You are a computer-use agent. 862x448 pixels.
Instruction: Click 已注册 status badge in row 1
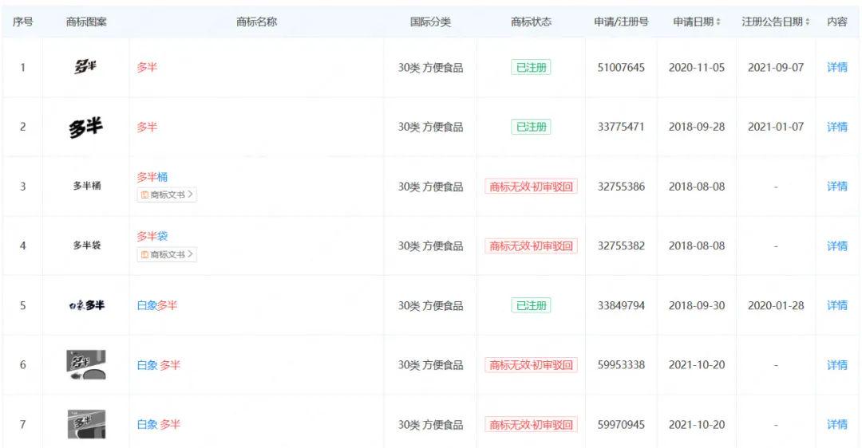[531, 67]
